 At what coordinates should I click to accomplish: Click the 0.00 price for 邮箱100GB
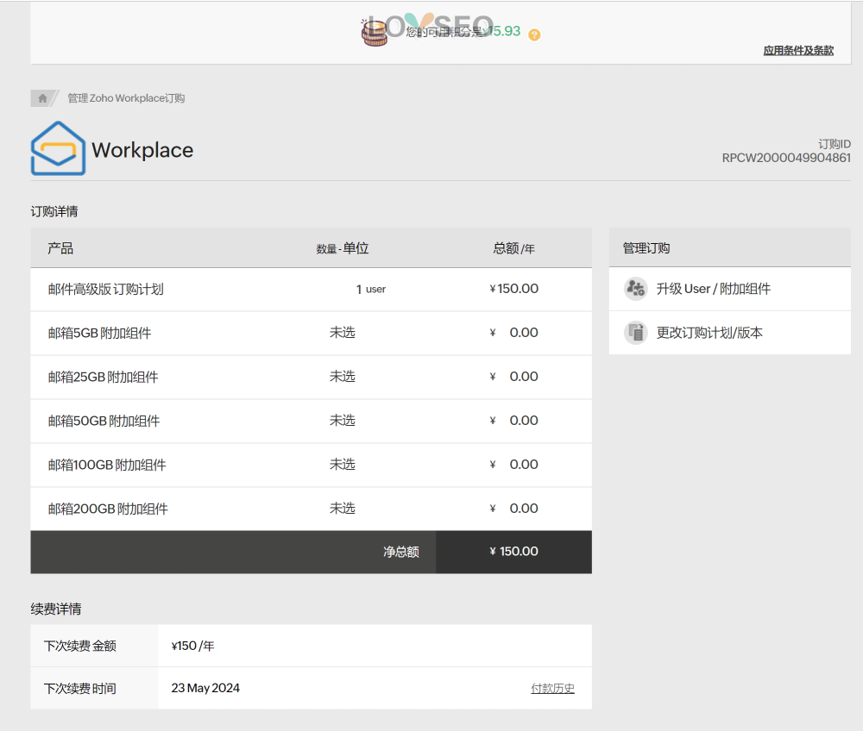coord(524,465)
